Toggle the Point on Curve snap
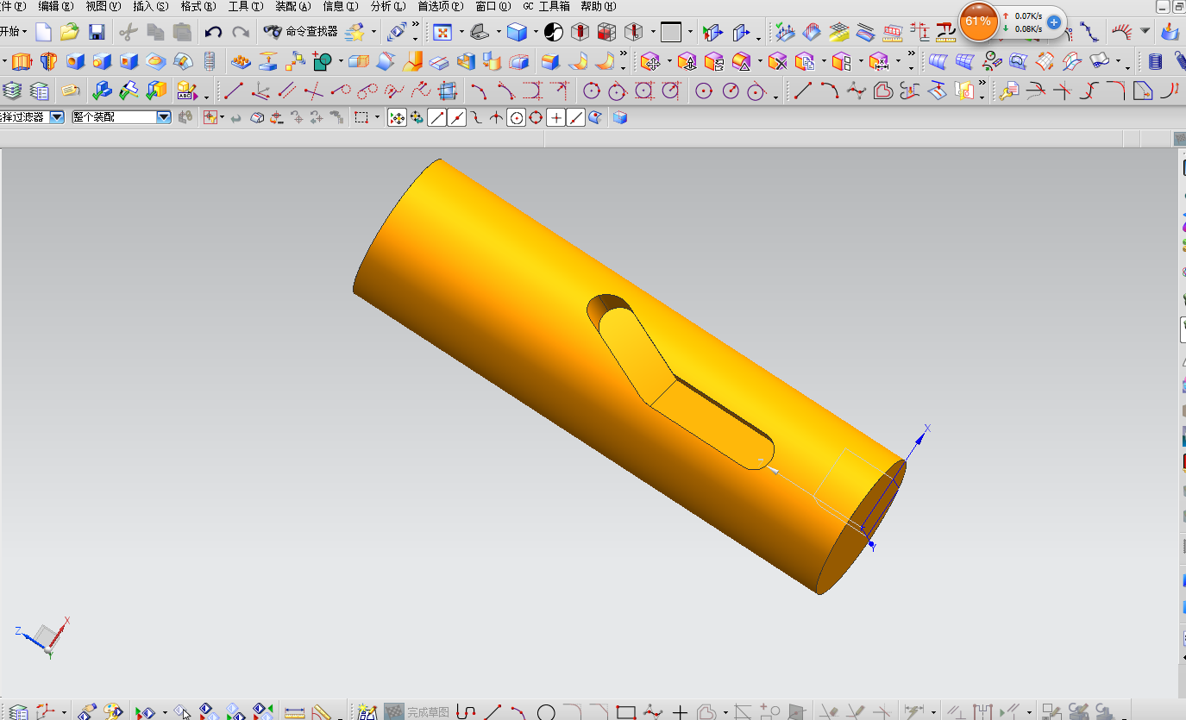Viewport: 1186px width, 720px height. (x=576, y=117)
